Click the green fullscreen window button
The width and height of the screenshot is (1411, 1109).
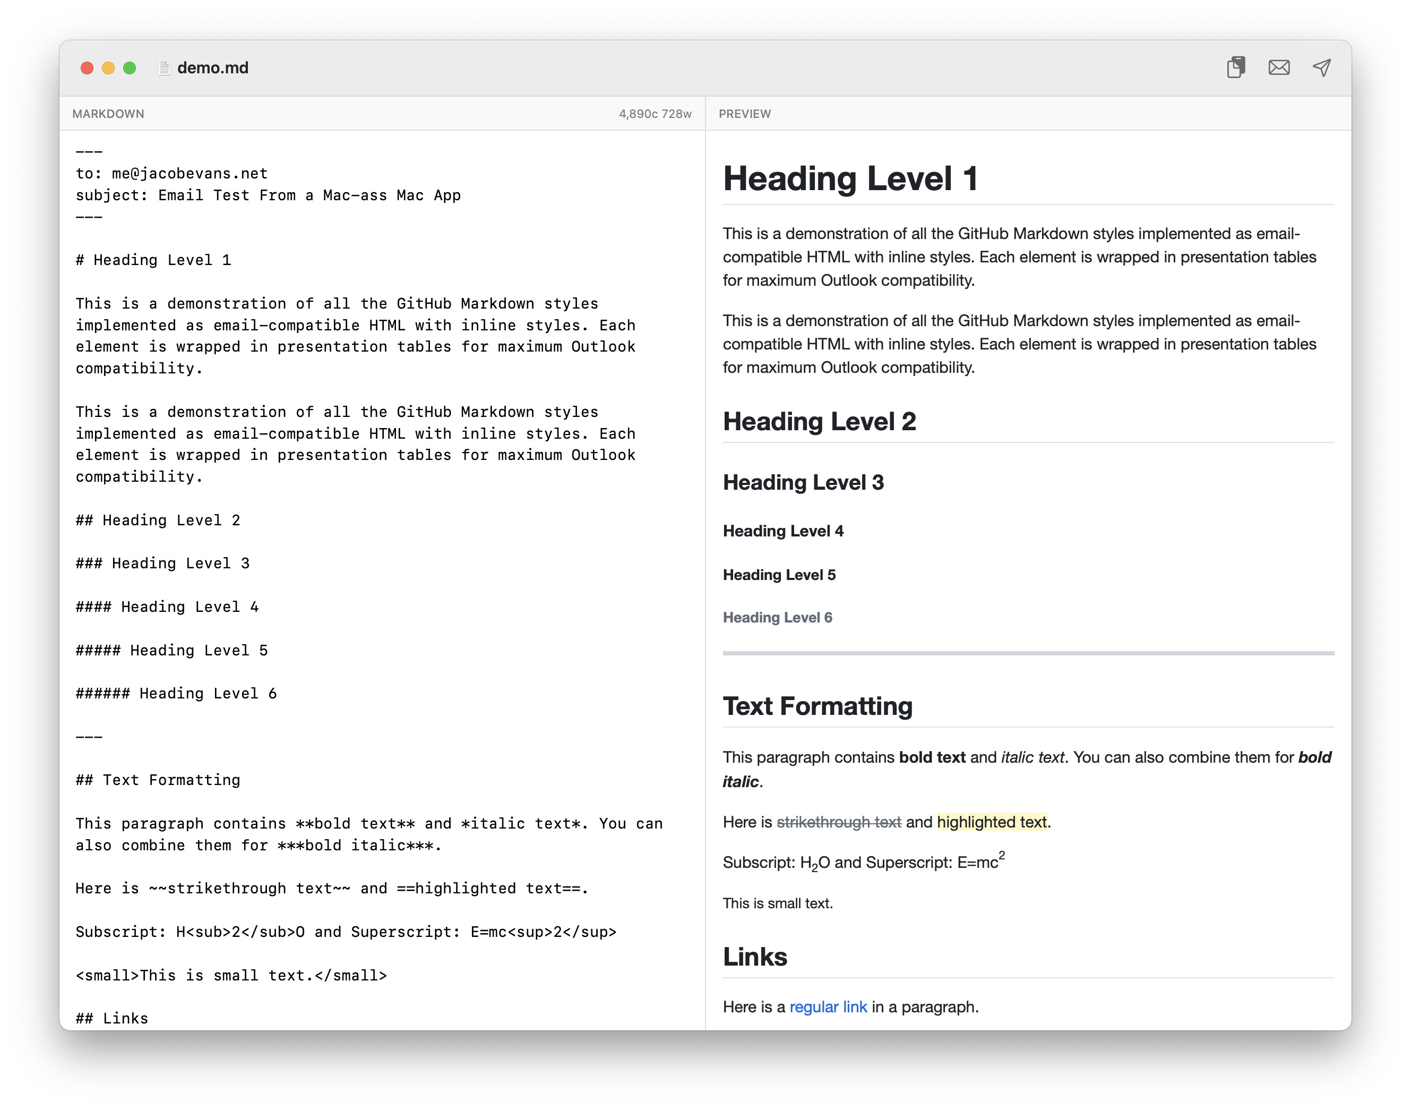130,67
